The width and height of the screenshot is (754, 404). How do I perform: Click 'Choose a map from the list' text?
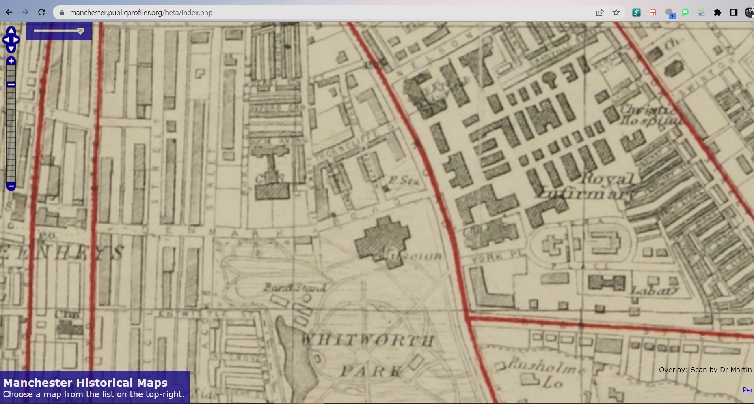(x=94, y=394)
